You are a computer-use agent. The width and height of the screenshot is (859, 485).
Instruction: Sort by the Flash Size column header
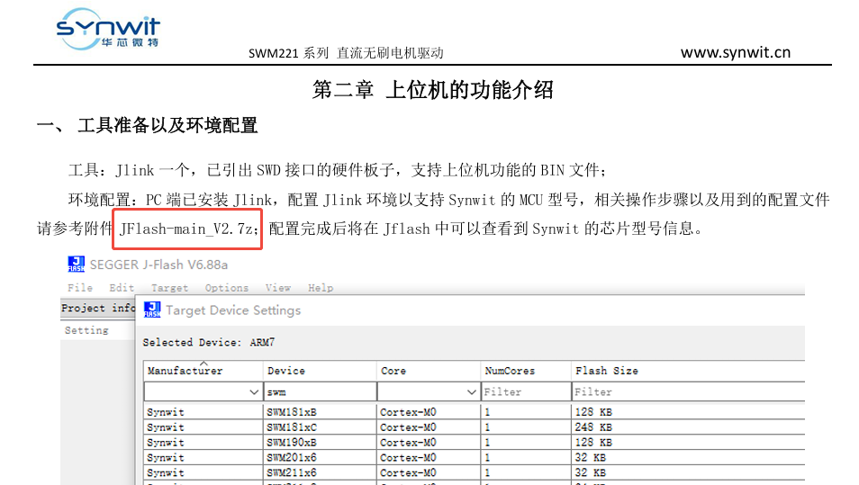pos(688,371)
